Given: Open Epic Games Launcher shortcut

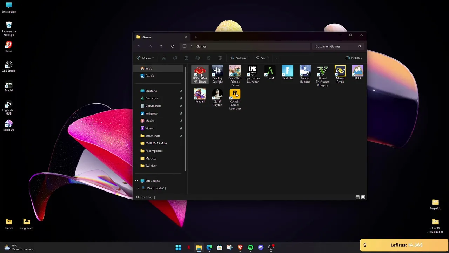Looking at the screenshot, I should coord(253,74).
